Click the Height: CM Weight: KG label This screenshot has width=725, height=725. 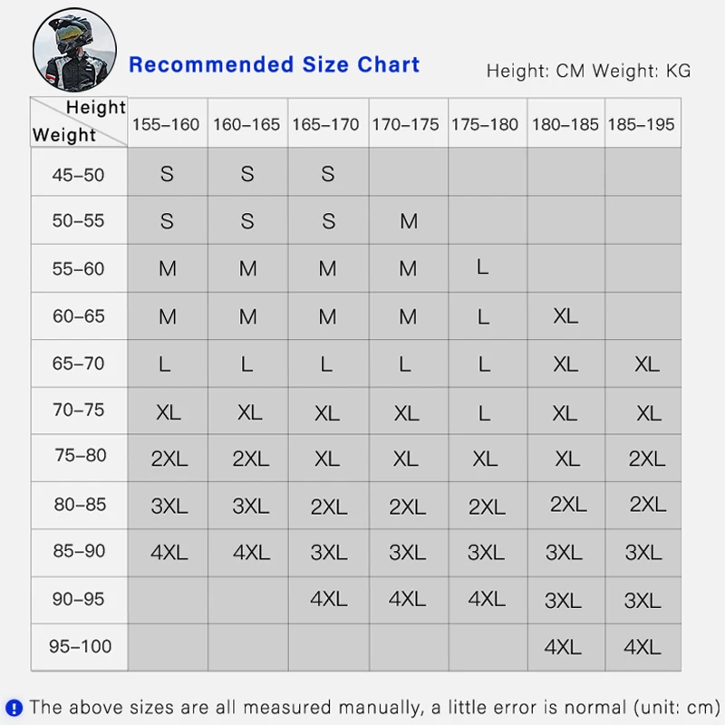pyautogui.click(x=588, y=72)
